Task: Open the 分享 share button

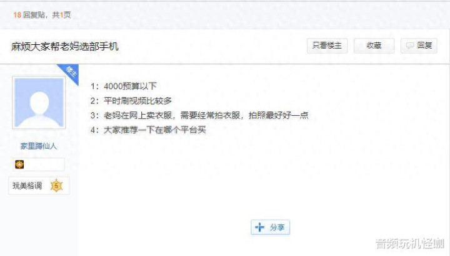Action: (271, 227)
